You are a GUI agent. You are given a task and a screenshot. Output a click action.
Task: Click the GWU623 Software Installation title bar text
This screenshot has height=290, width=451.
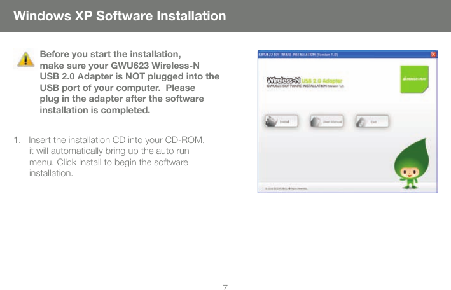click(298, 55)
